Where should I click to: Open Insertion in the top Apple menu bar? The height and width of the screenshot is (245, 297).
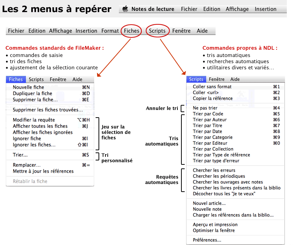tap(266, 9)
